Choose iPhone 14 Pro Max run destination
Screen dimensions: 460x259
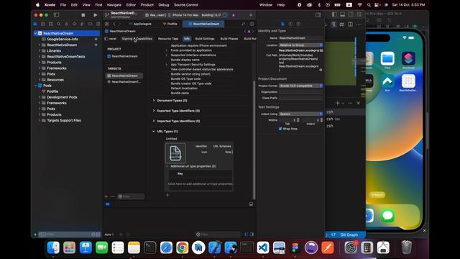click(185, 15)
